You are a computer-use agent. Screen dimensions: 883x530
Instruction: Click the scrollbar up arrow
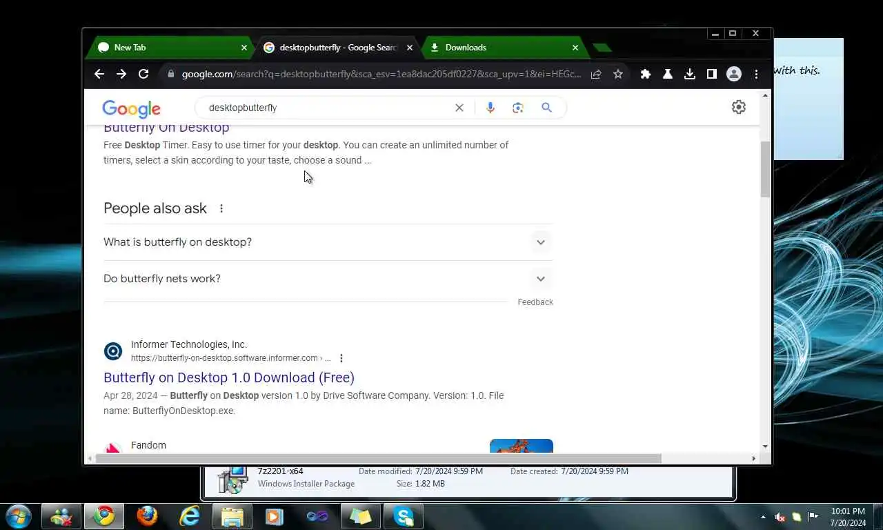click(x=765, y=95)
